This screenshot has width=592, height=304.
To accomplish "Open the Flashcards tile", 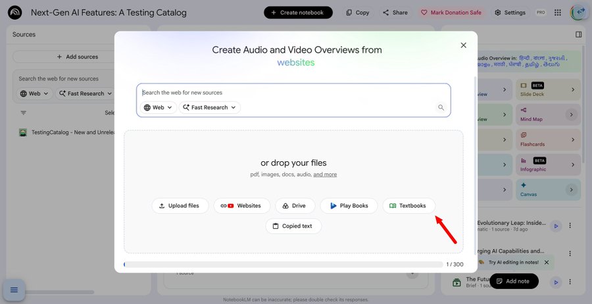I will click(x=548, y=139).
